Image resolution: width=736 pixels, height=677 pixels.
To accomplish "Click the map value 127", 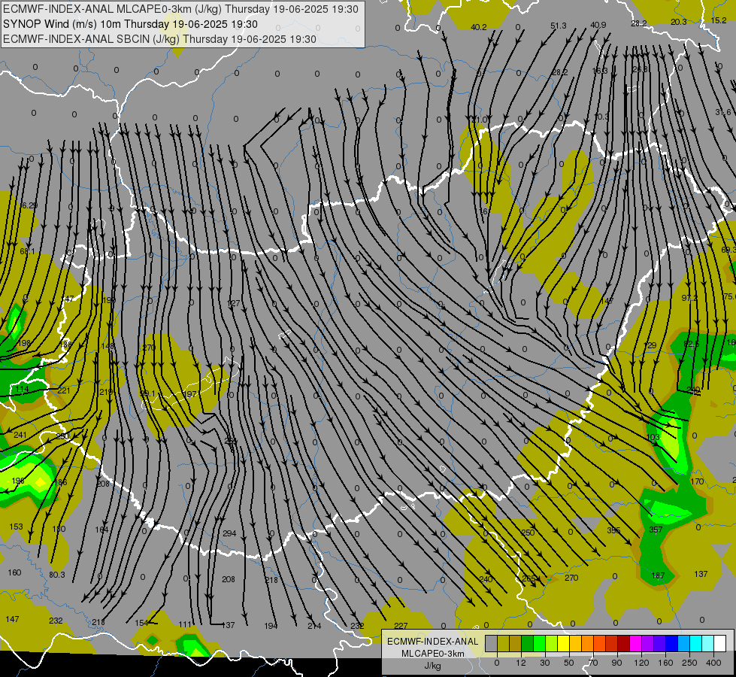I will tap(233, 303).
